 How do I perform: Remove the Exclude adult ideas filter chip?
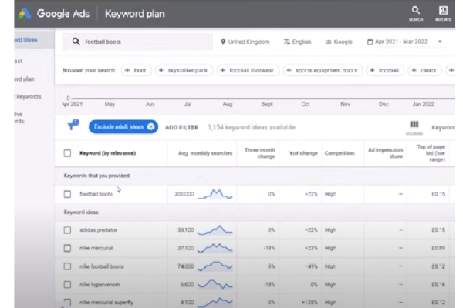[x=150, y=126]
